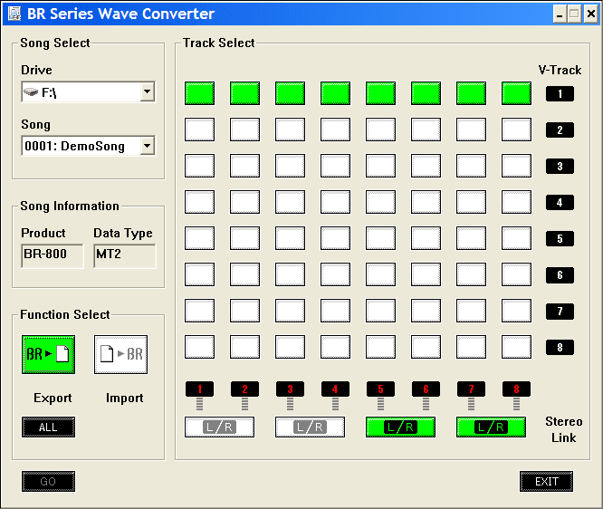Close the BR Series Wave Converter window

click(591, 14)
